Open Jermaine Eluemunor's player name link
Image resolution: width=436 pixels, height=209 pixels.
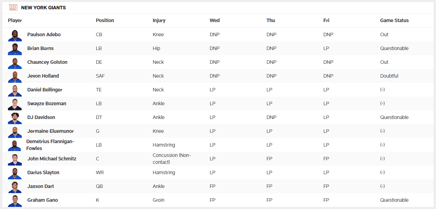(x=50, y=131)
